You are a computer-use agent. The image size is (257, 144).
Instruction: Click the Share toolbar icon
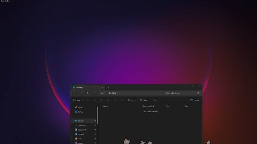115,100
